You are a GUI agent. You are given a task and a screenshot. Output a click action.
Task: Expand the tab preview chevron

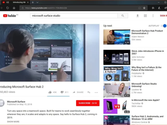tap(37, 2)
